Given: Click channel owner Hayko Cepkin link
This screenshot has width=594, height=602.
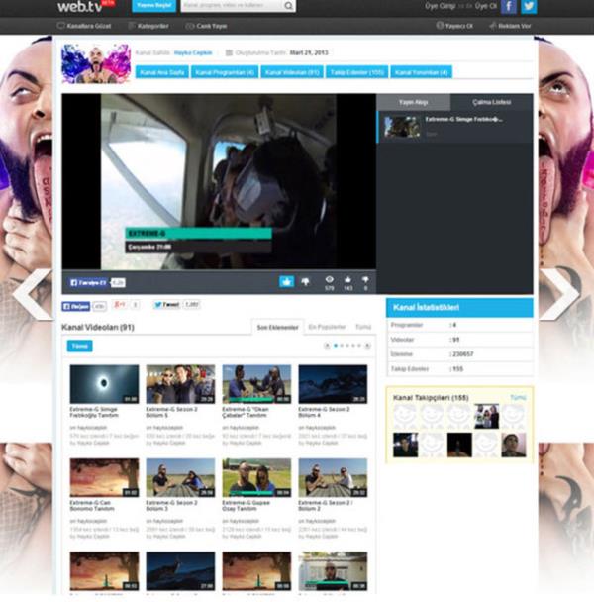Looking at the screenshot, I should 193,53.
